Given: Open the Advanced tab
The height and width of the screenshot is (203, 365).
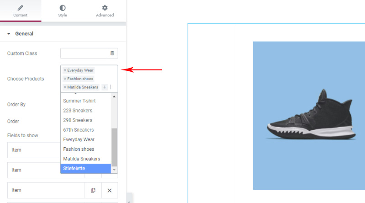Looking at the screenshot, I should point(105,11).
